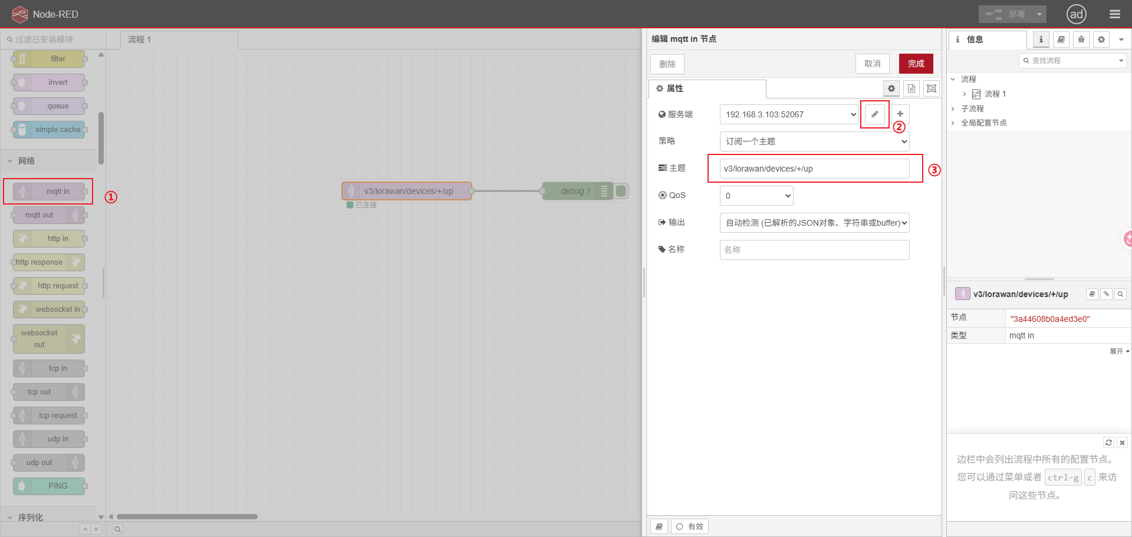Select the websocket in palette node
The width and height of the screenshot is (1132, 537).
pyautogui.click(x=49, y=309)
